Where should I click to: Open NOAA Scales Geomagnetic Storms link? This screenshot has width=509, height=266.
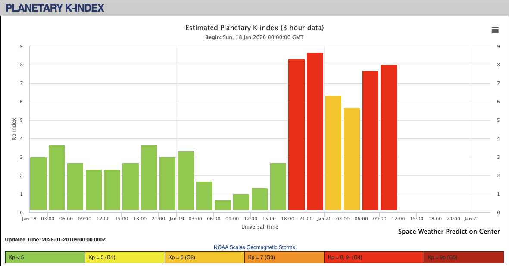pos(254,247)
